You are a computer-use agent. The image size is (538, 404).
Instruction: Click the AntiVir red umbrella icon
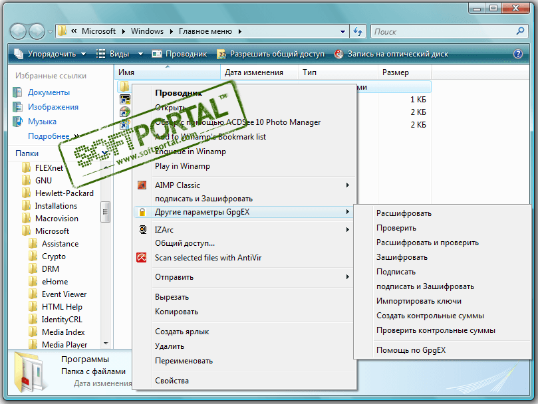point(142,258)
